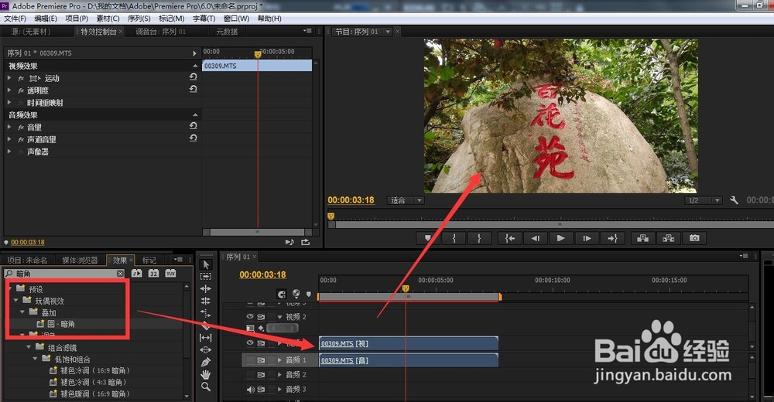
Task: Click the loop audio playback icon in Effect Controls
Action: pyautogui.click(x=289, y=242)
